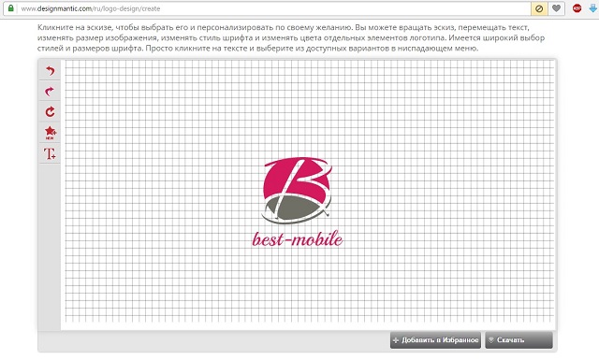The image size is (599, 360).
Task: Bookmark the page with the heart icon
Action: (556, 8)
